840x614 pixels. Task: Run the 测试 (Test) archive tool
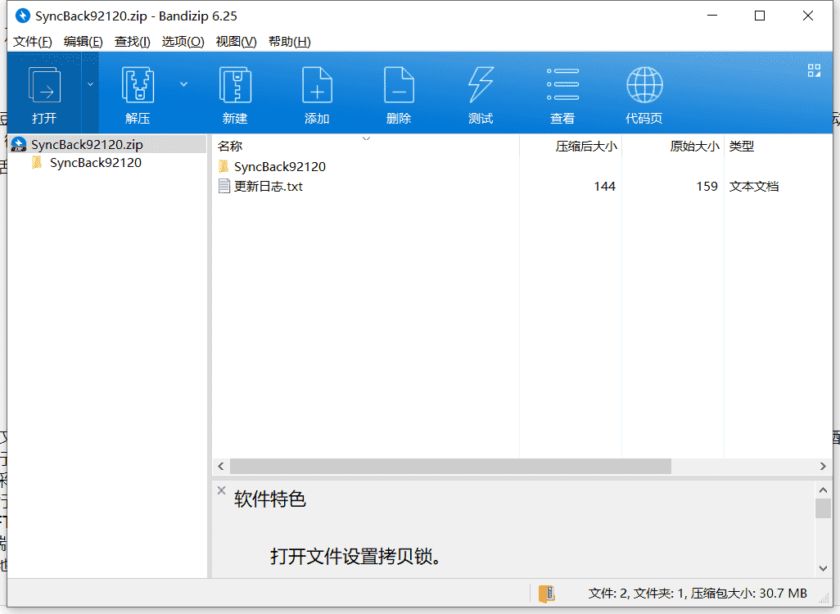[481, 84]
